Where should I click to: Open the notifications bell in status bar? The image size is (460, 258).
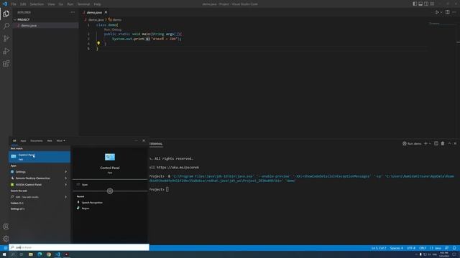tap(454, 248)
